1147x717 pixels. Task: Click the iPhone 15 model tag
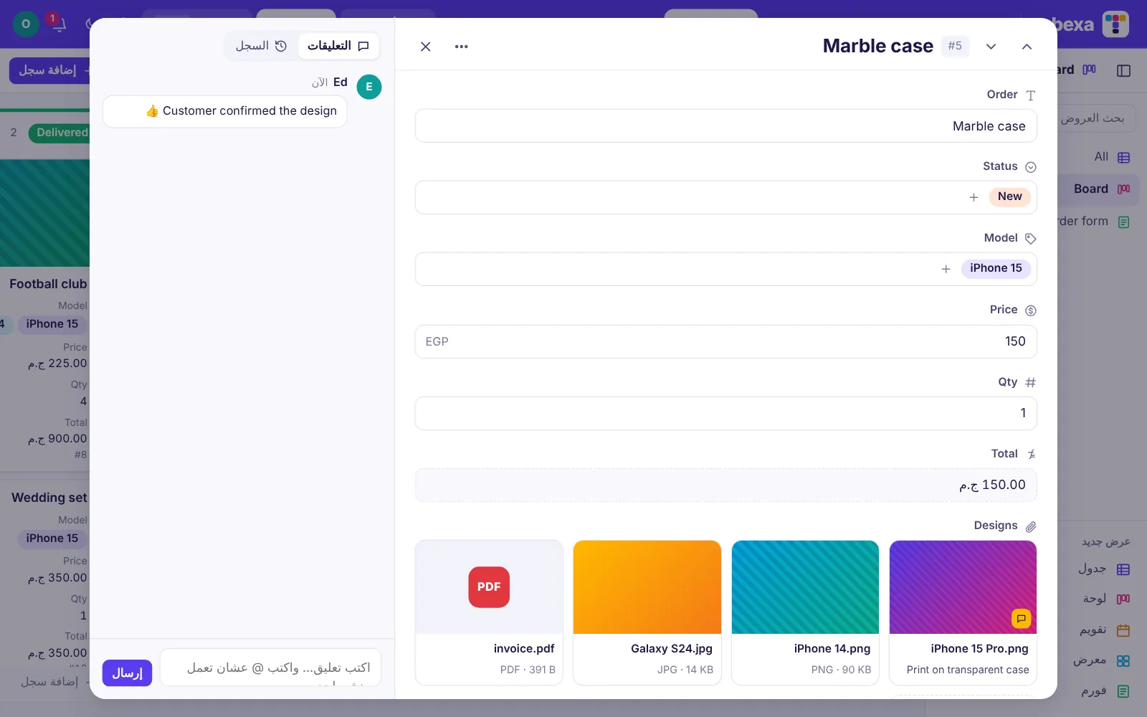coord(996,268)
